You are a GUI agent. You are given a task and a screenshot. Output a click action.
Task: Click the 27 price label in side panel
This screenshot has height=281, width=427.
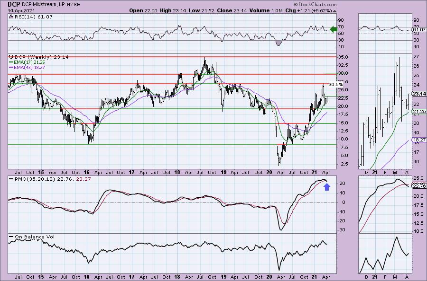(417, 57)
